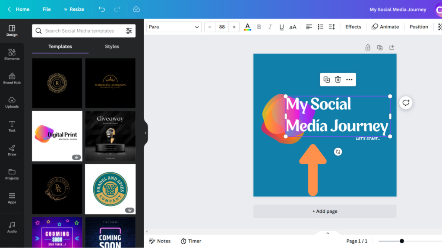Open the Effects panel
Screen dimensions: 442x248
(353, 27)
